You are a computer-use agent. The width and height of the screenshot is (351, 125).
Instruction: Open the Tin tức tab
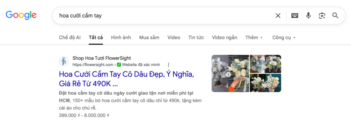tap(196, 37)
